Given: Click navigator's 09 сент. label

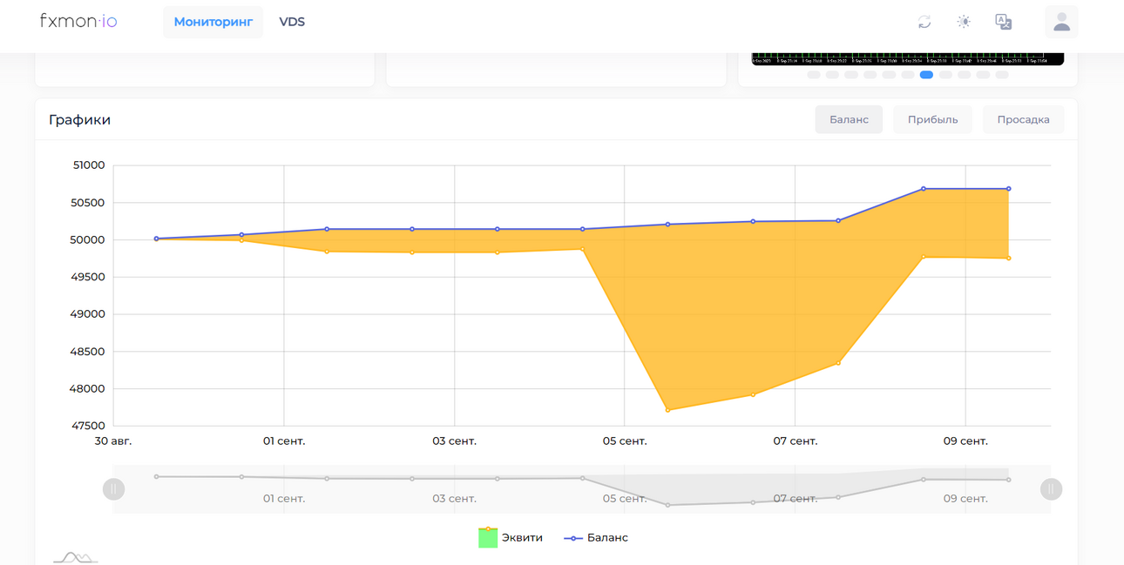Looking at the screenshot, I should [965, 499].
